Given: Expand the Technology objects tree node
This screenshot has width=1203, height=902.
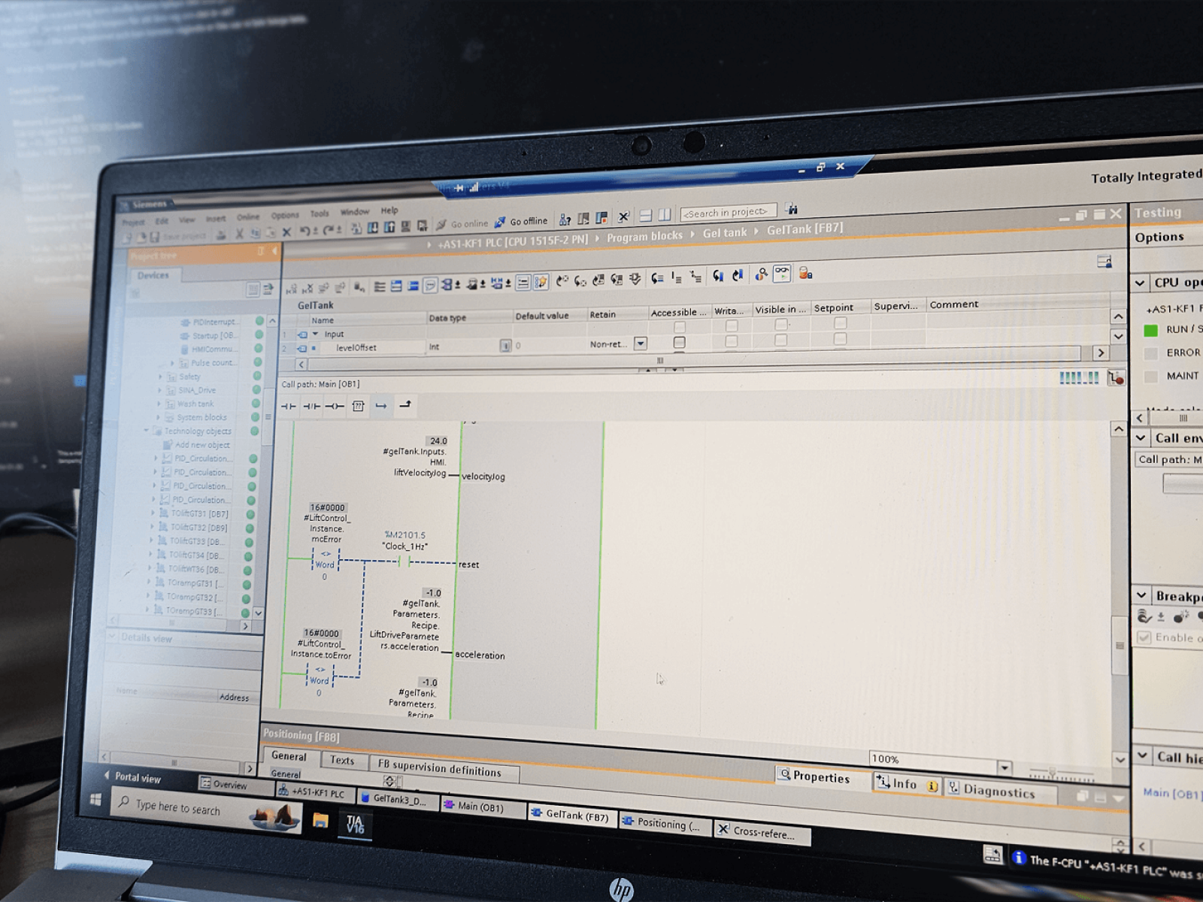Looking at the screenshot, I should coord(147,431).
